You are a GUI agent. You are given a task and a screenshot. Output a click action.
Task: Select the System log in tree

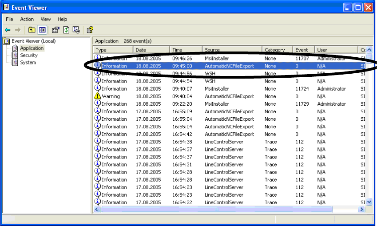click(28, 63)
